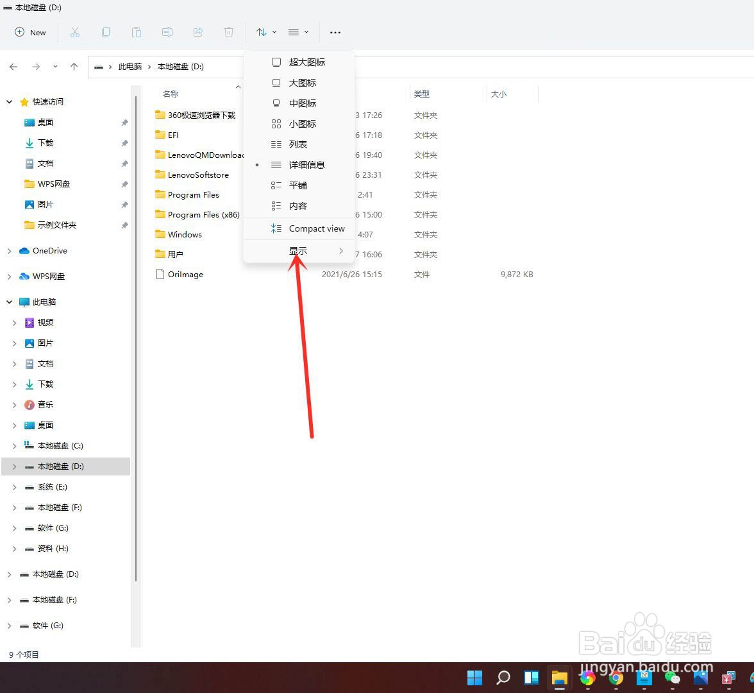
Task: Open the 显示 submenu
Action: (299, 252)
